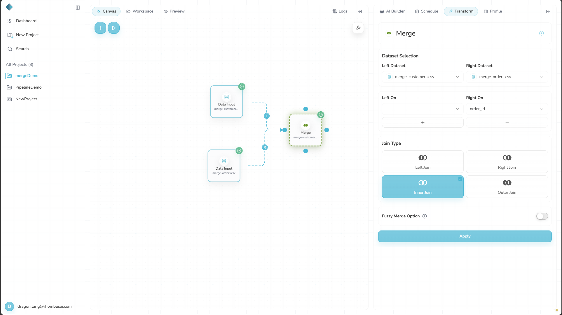
Task: Open canvas wrench tools icon
Action: (358, 28)
